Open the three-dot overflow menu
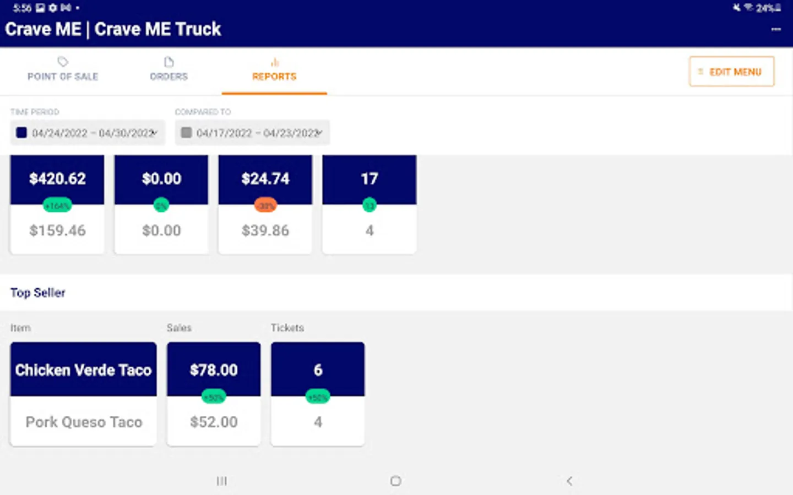793x495 pixels. [x=776, y=29]
